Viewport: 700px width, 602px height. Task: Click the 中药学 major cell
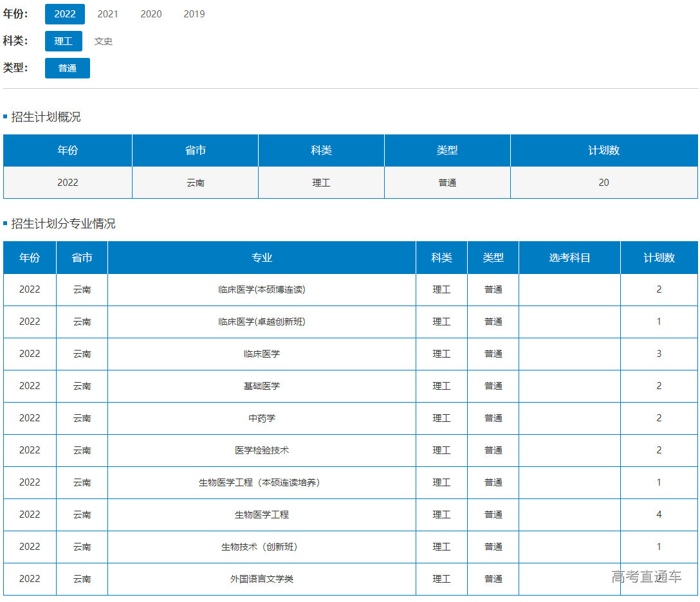pos(262,419)
